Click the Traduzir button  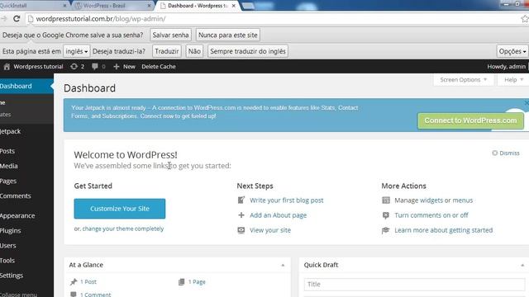[167, 51]
